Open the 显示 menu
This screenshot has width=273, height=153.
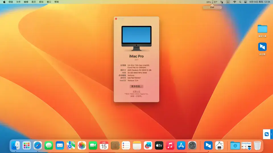34,2
